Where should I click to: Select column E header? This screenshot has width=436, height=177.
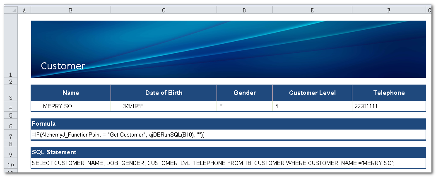click(x=312, y=10)
